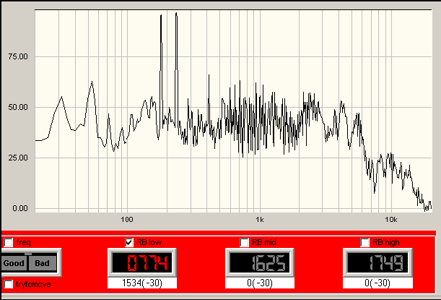Enable the freq checkbox
The width and height of the screenshot is (441, 300).
coord(9,242)
